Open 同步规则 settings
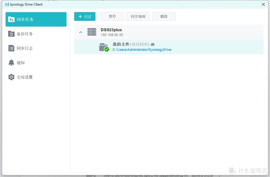This screenshot has width=270, height=177. 138,16
